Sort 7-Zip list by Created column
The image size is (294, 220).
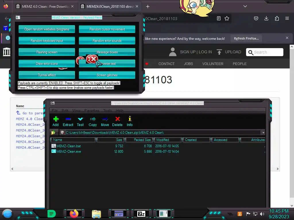(196, 140)
